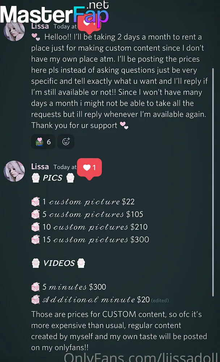Follow the OnlyFans.com/liissadoll watermark link
220x362 pixels.
(141, 357)
